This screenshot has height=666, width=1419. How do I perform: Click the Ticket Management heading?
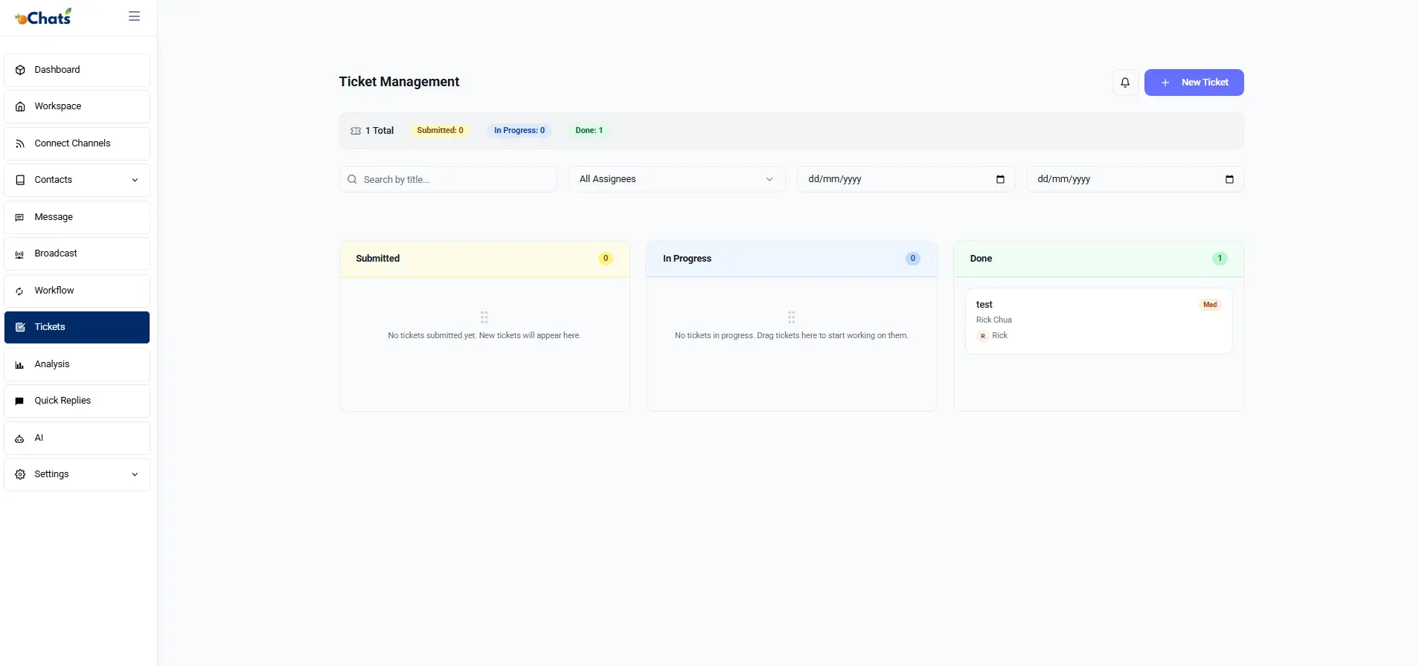399,82
